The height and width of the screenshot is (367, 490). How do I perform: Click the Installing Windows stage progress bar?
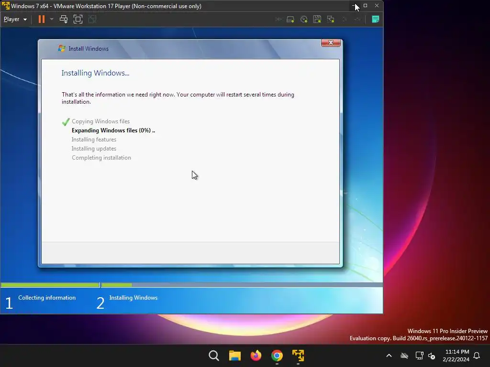click(x=242, y=285)
